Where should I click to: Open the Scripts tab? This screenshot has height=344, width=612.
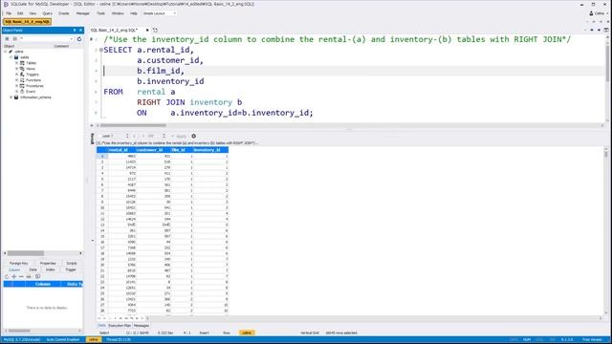(x=72, y=264)
